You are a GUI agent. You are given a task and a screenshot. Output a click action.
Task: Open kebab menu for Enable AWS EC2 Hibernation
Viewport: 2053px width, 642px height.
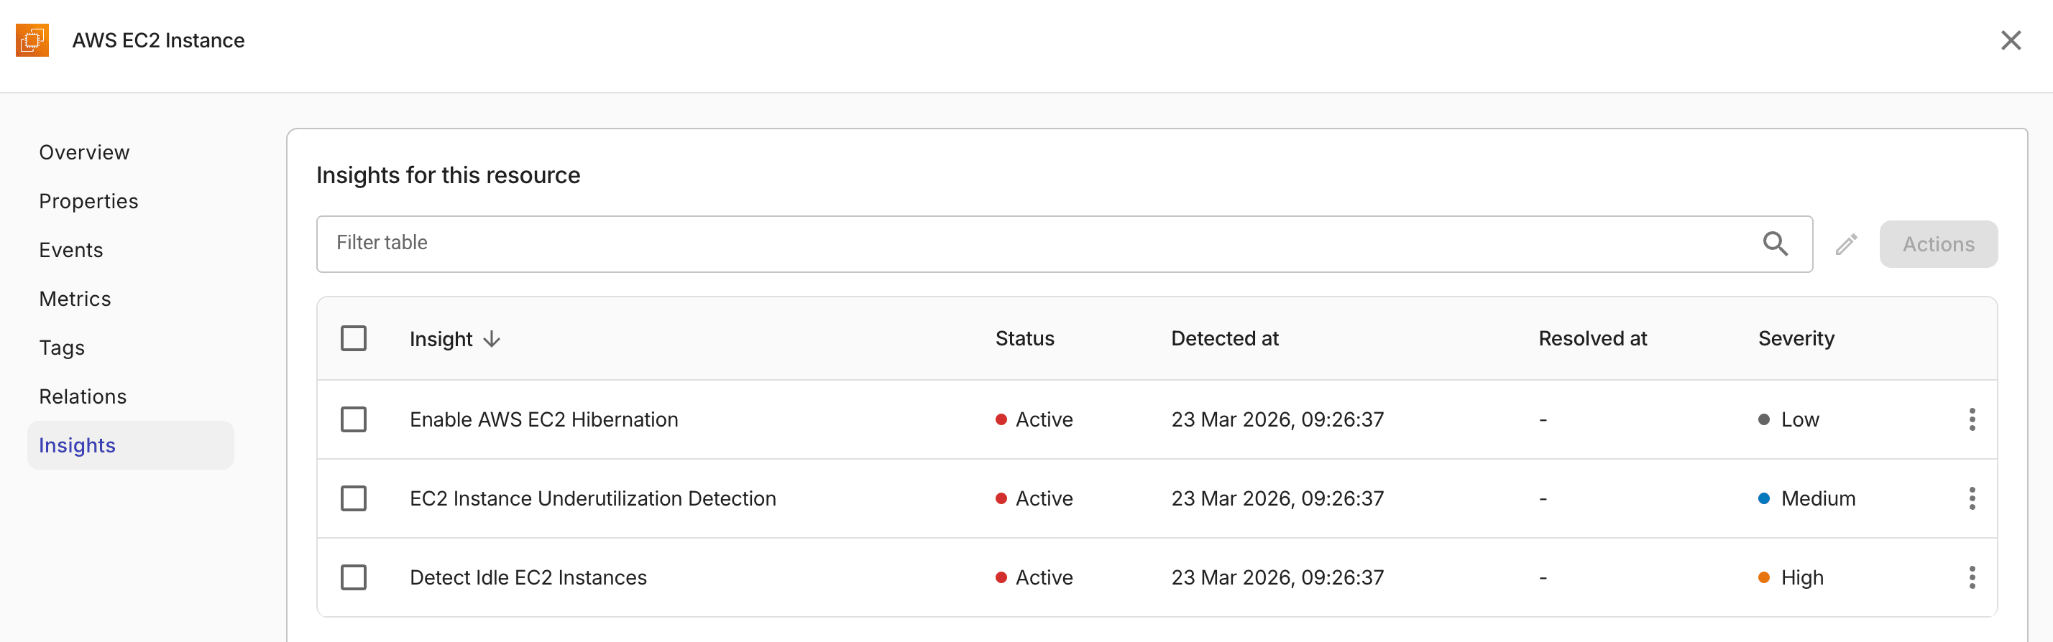(x=1972, y=419)
